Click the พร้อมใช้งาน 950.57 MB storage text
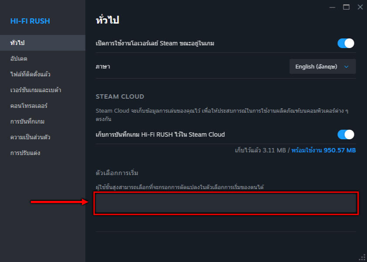 coord(323,150)
